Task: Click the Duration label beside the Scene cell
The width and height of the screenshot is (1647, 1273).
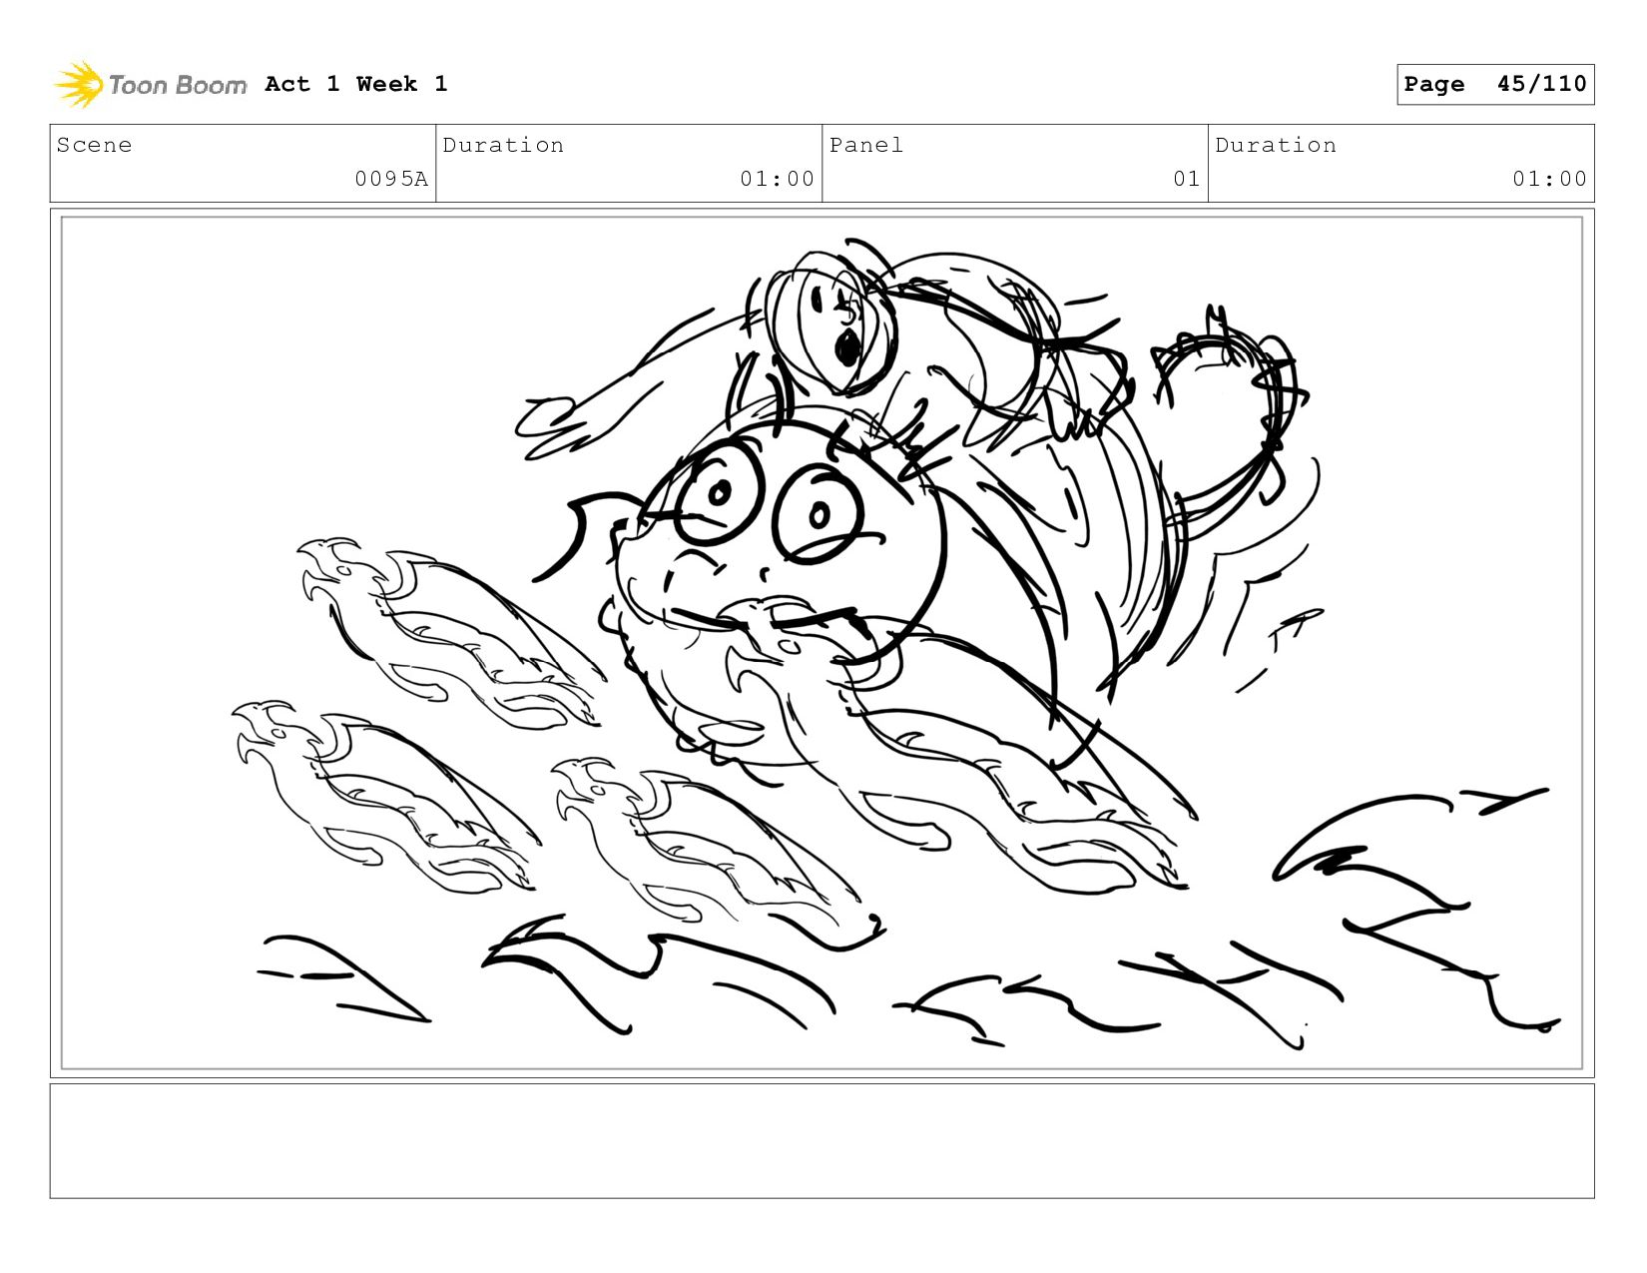Action: click(x=503, y=145)
